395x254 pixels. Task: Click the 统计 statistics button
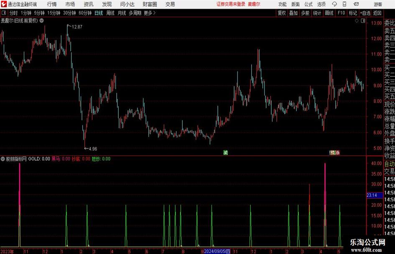point(317,13)
